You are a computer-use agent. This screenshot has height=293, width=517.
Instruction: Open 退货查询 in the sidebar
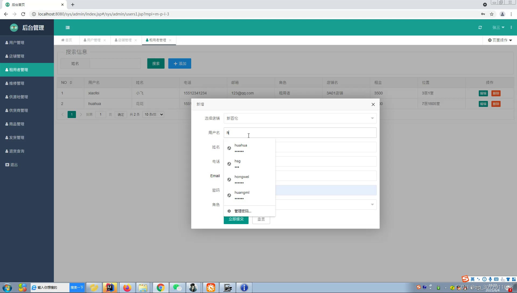pyautogui.click(x=27, y=151)
